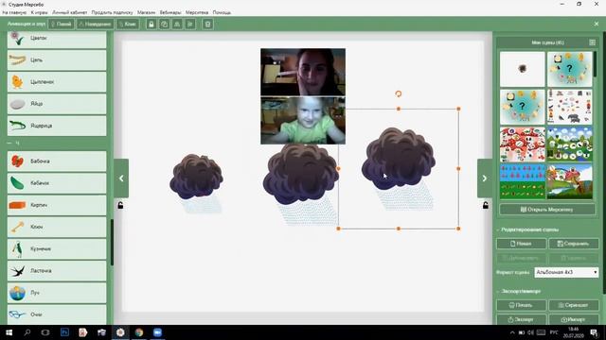
Task: Go to previous scene with left arrow
Action: tap(121, 178)
